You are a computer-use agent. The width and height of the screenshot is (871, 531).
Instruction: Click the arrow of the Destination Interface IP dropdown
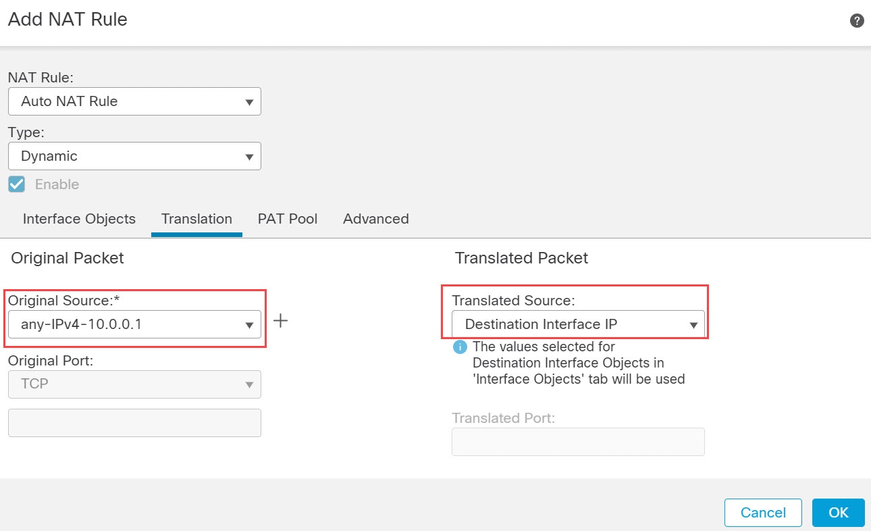pyautogui.click(x=693, y=325)
